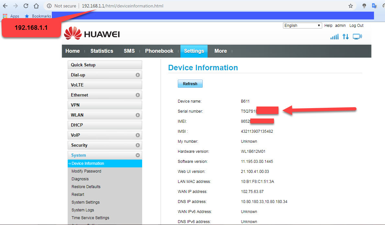This screenshot has width=385, height=225.
Task: Click the browser address bar URL
Action: (122, 6)
